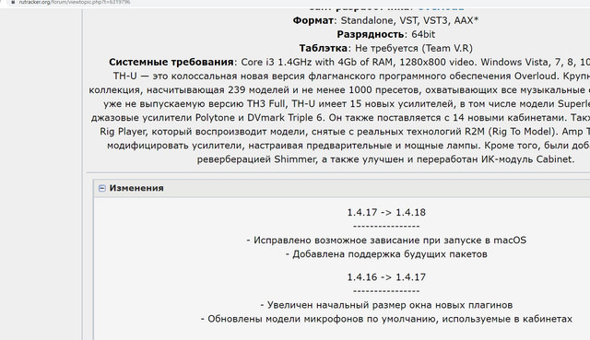Image resolution: width=590 pixels, height=340 pixels.
Task: Click the Изменения spoiler header label
Action: click(x=136, y=188)
